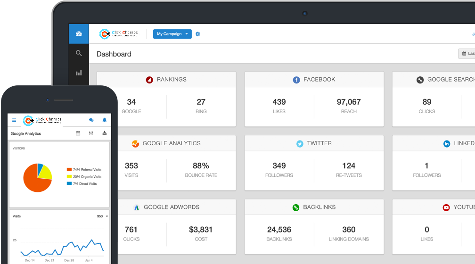The height and width of the screenshot is (264, 475).
Task: Open chat messages icon on phone
Action: click(91, 120)
